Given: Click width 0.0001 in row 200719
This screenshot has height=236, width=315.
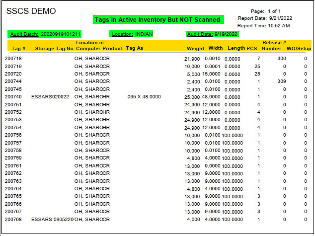Looking at the screenshot, I should (213, 66).
